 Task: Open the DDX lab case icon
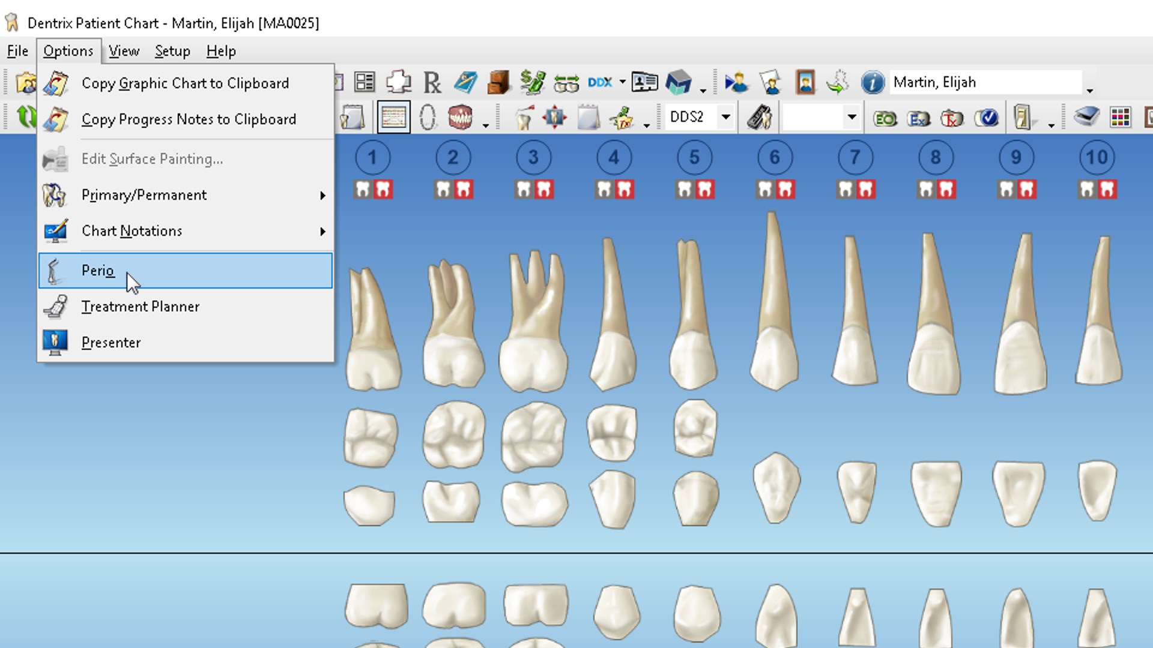pos(600,82)
